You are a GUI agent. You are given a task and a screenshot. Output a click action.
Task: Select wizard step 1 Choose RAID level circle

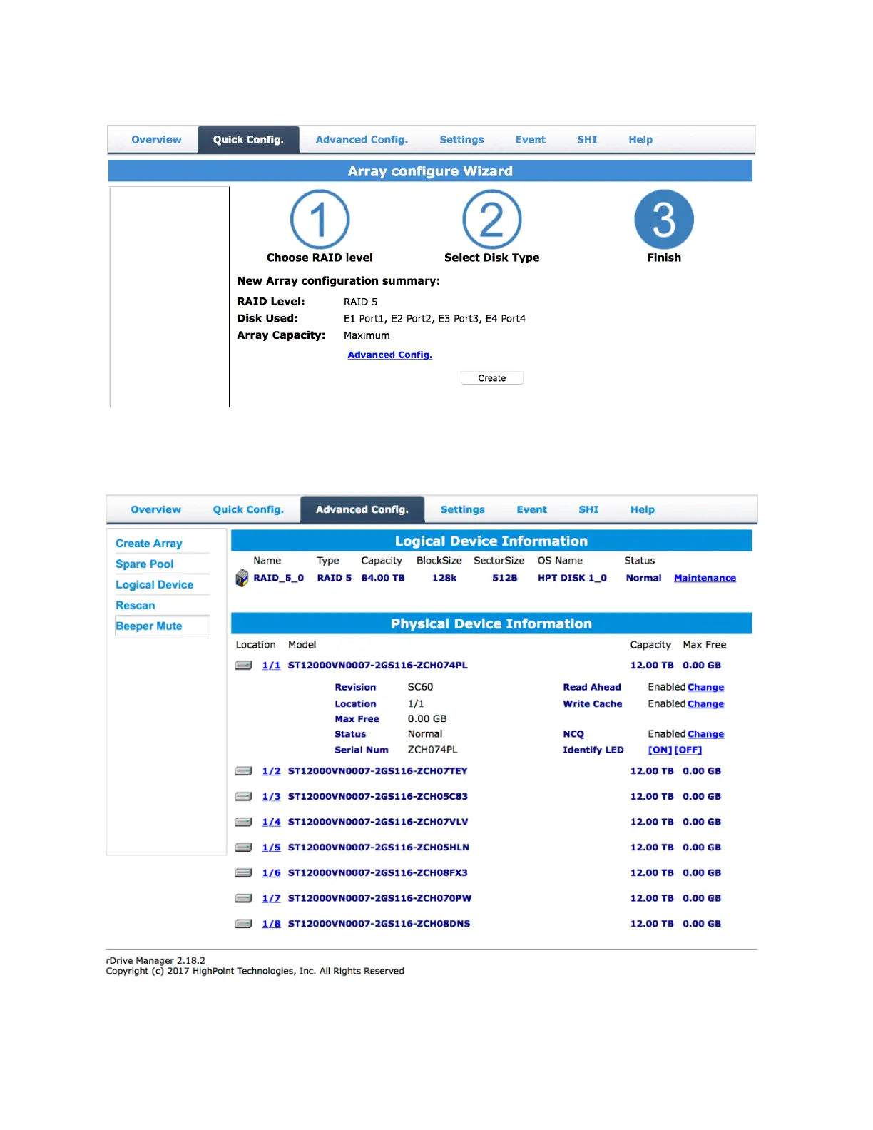[x=320, y=220]
